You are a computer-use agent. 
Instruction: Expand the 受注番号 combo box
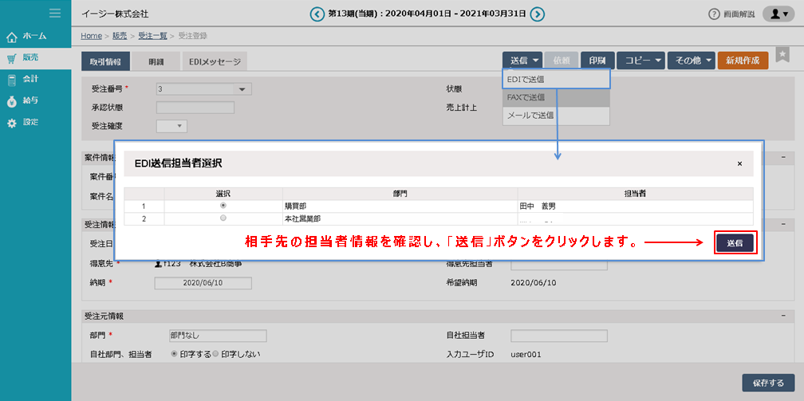tap(242, 89)
